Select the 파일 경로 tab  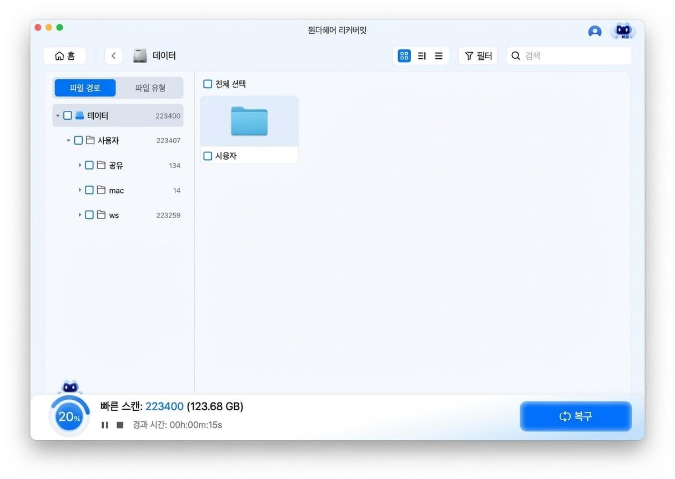coord(84,88)
